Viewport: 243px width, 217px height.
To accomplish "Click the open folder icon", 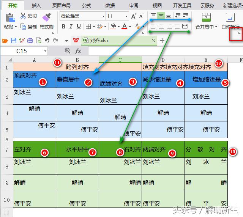I will [x=5, y=41].
